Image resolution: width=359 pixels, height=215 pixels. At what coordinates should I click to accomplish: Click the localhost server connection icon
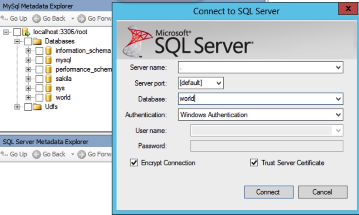(x=26, y=32)
